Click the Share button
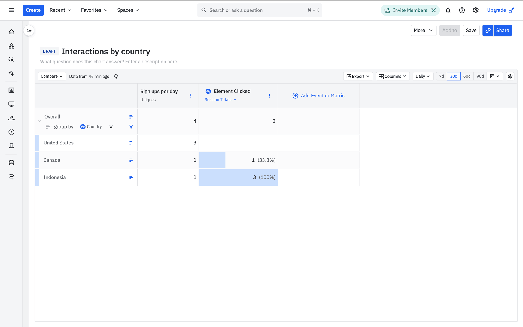Viewport: 523px width, 327px height. coord(503,31)
